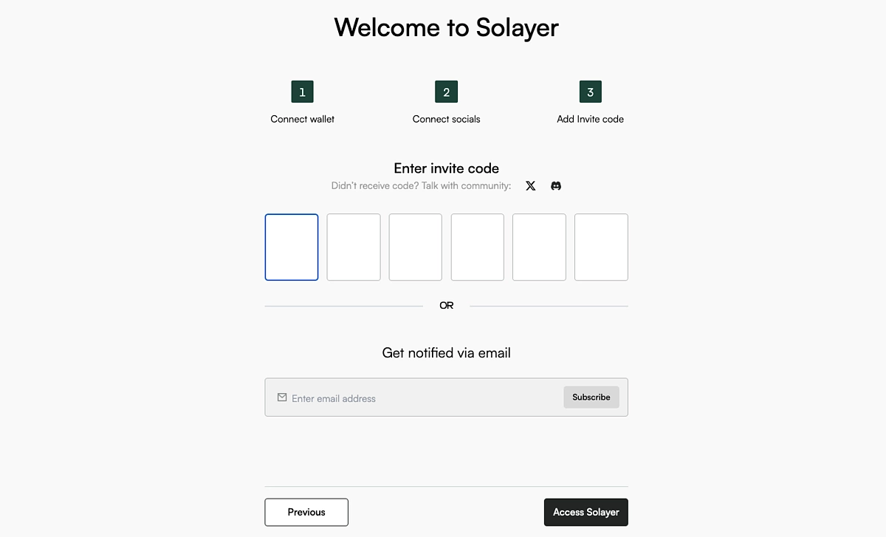
Task: Open the X community page
Action: (x=530, y=185)
